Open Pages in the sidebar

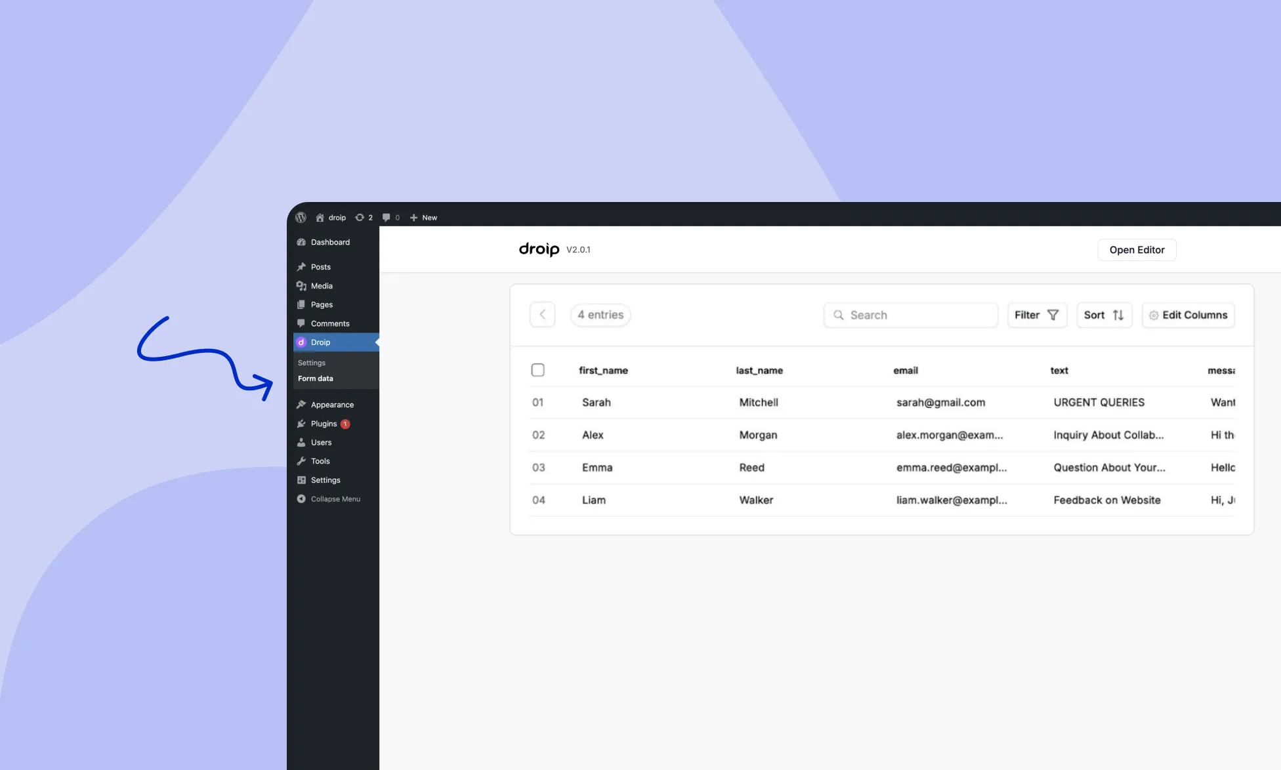pyautogui.click(x=336, y=304)
